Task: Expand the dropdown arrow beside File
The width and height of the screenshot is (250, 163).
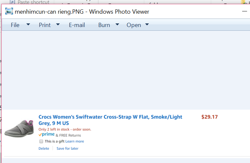Action: (28, 25)
